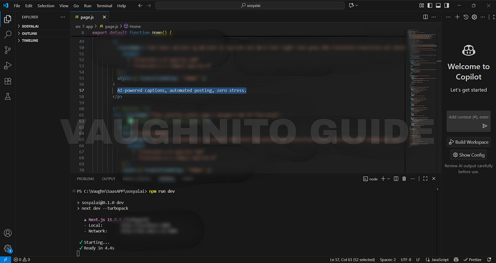Split the editor to the right
Image resolution: width=496 pixels, height=263 pixels.
coord(426,17)
